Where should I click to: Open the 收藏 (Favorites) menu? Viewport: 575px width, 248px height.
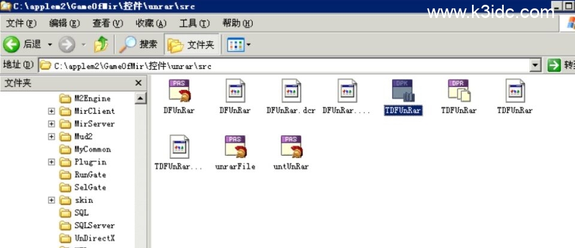point(151,23)
